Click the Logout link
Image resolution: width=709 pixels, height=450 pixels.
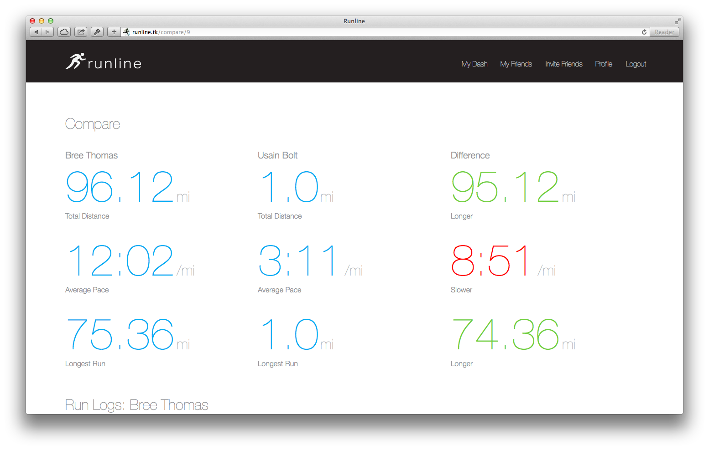pyautogui.click(x=636, y=64)
